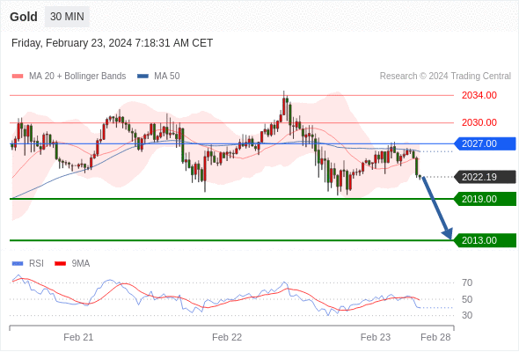Click the blue downward forecast arrow head
This screenshot has width=519, height=352.
(448, 233)
